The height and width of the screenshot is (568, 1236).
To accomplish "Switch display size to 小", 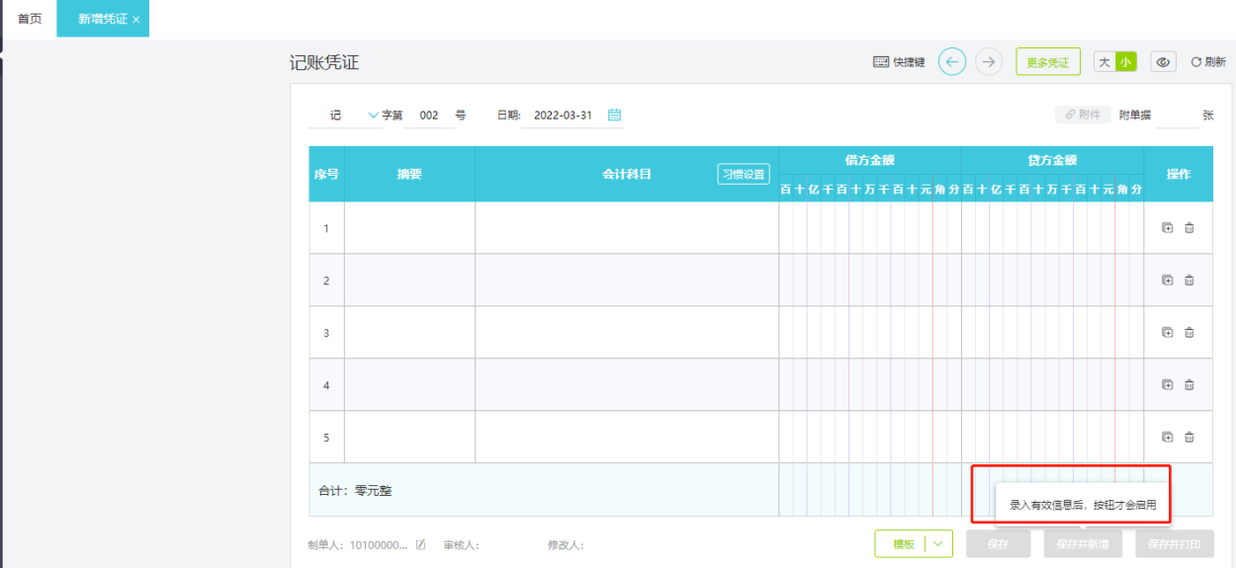I will [x=1125, y=62].
